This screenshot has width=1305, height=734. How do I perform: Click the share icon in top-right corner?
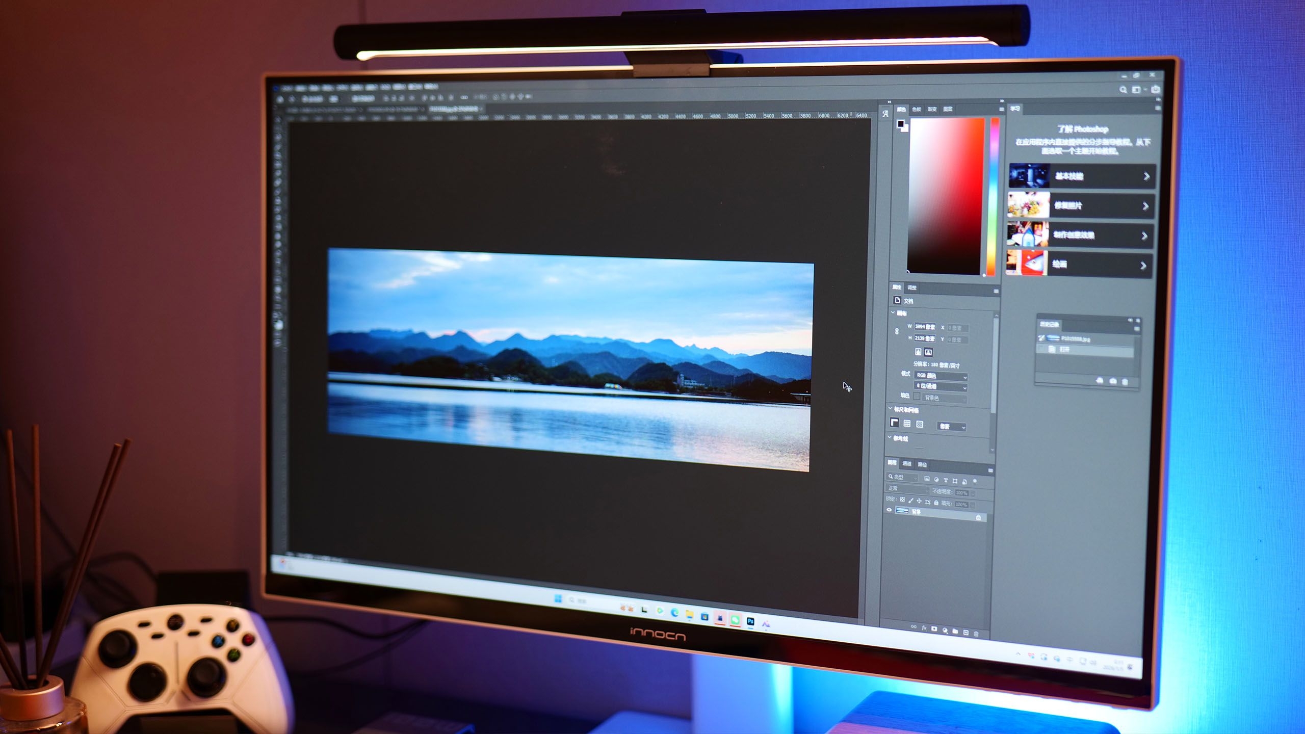1156,89
